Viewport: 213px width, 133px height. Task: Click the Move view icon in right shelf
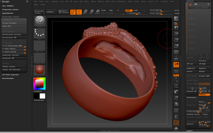pos(176,92)
